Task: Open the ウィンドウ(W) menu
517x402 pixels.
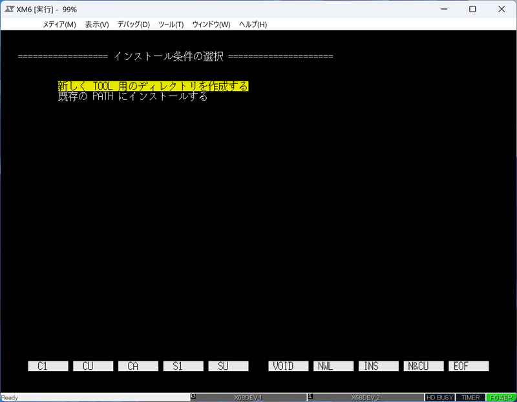Action: (211, 25)
